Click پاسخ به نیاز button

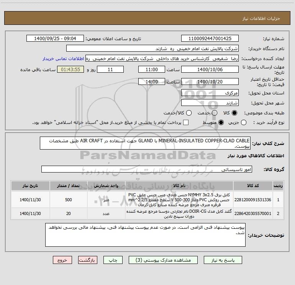coord(223,260)
